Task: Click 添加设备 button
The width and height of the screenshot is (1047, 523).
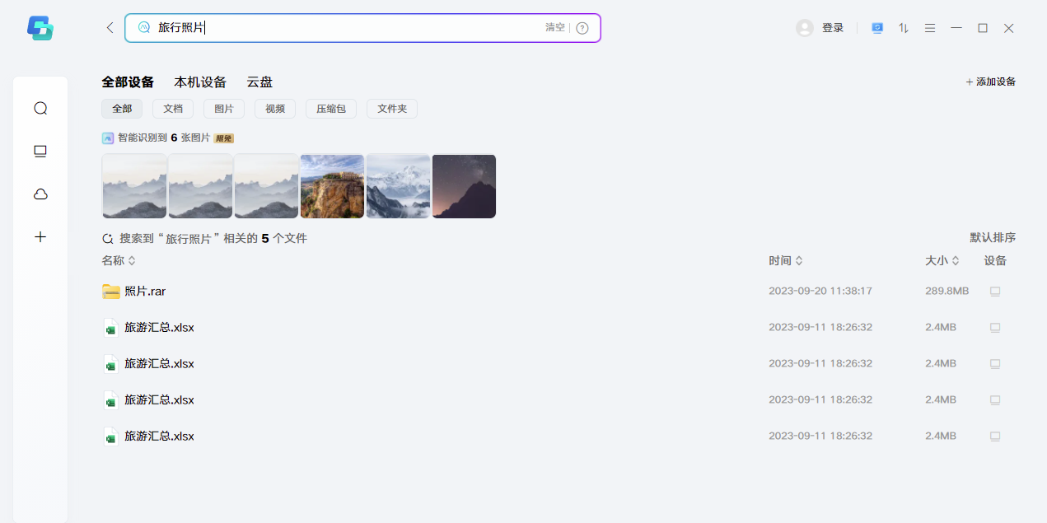Action: [991, 82]
